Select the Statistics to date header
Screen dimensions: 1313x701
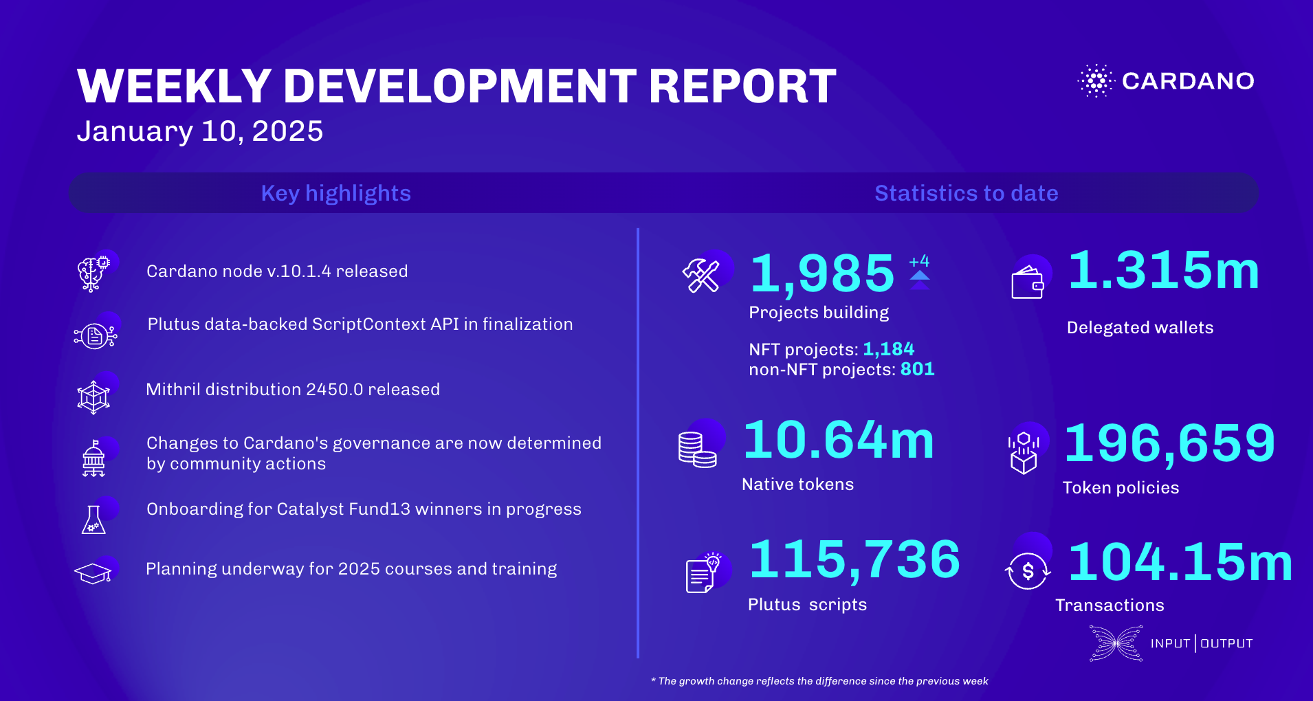coord(966,193)
